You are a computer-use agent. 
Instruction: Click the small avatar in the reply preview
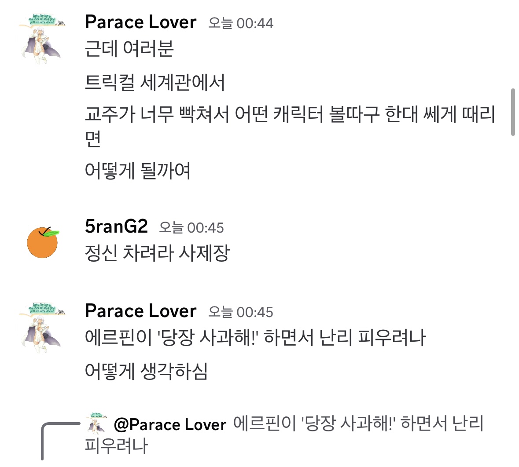(x=97, y=423)
